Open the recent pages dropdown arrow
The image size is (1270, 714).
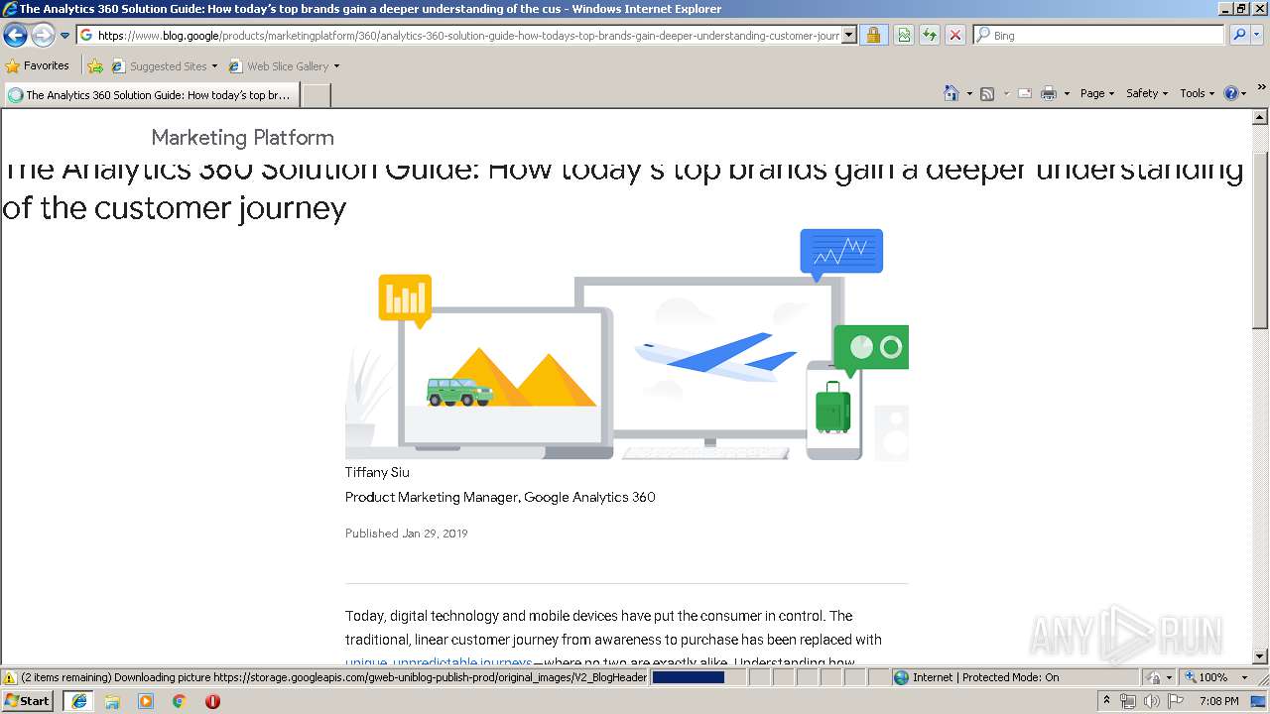64,36
